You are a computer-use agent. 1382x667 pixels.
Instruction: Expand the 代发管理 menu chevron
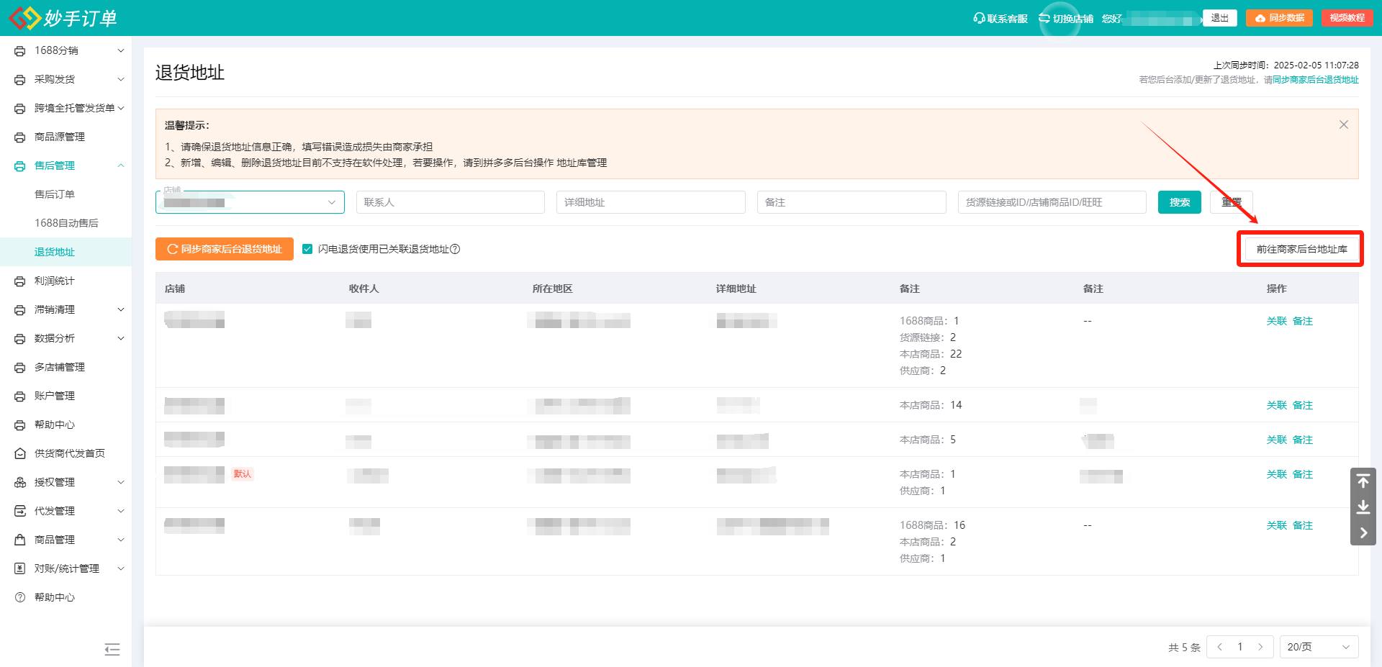pos(121,511)
